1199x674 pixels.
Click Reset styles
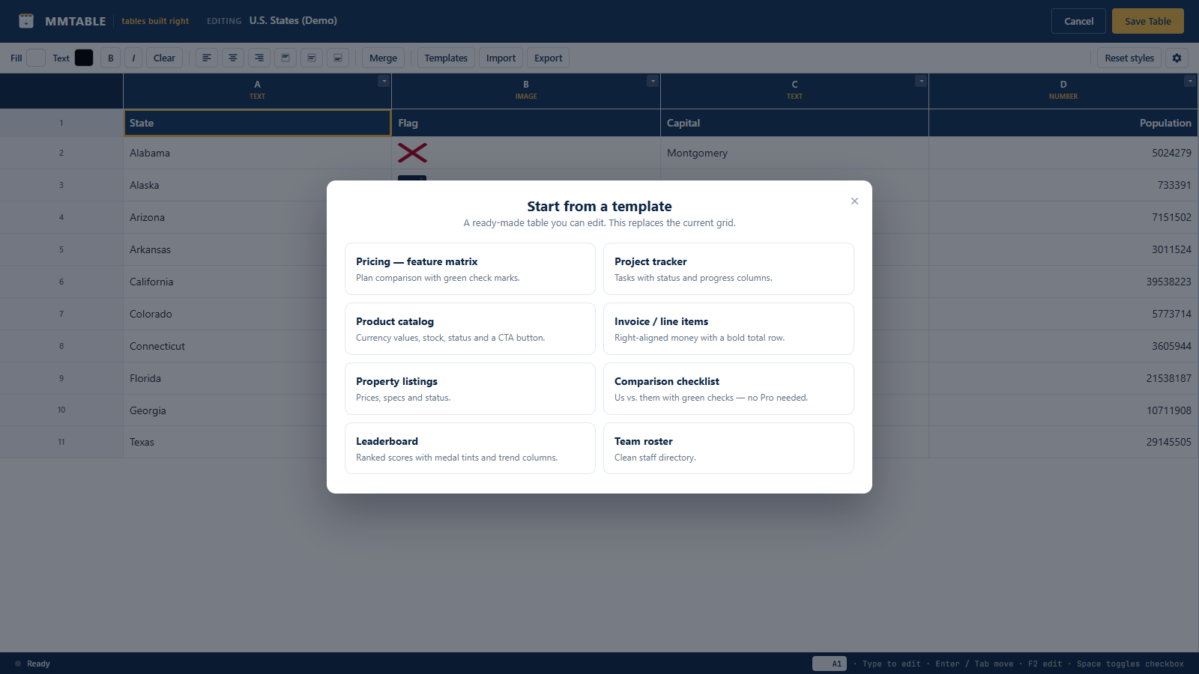(1129, 58)
